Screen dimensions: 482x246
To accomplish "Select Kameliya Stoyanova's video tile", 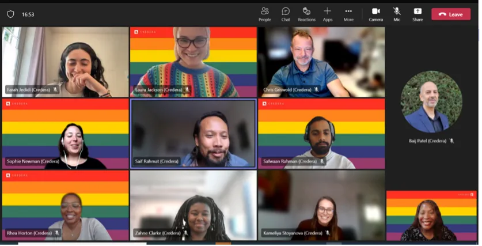I will point(321,206).
